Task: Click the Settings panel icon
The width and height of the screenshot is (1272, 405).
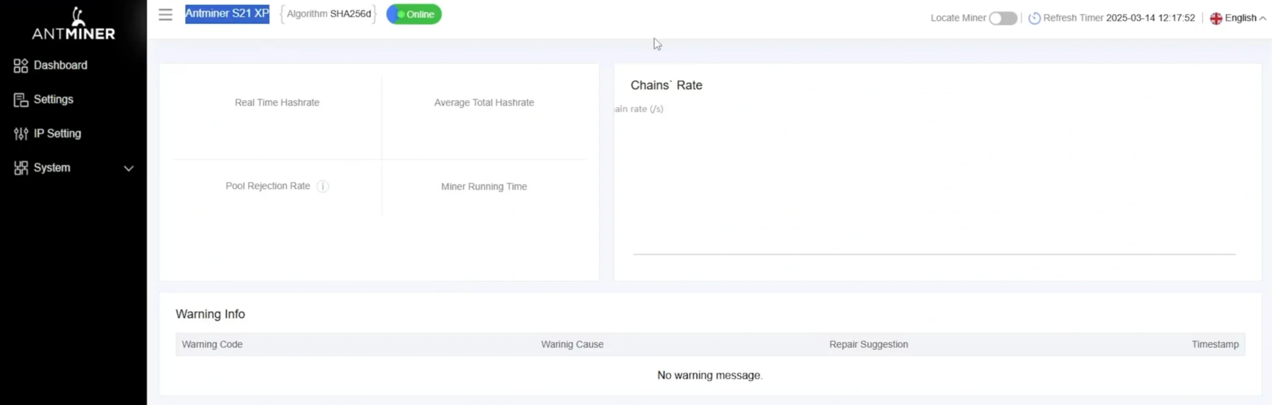Action: 21,100
